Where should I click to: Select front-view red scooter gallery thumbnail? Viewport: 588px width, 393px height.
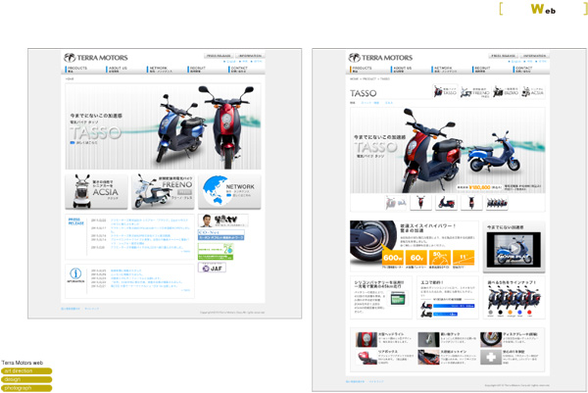[420, 203]
